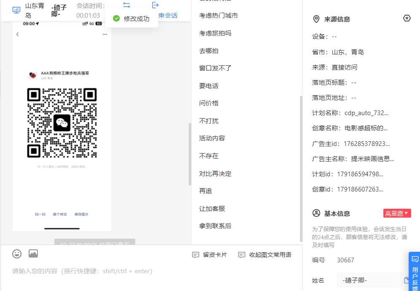The width and height of the screenshot is (420, 291).
Task: Click the WeChat logo in QR code
Action: coord(62,123)
